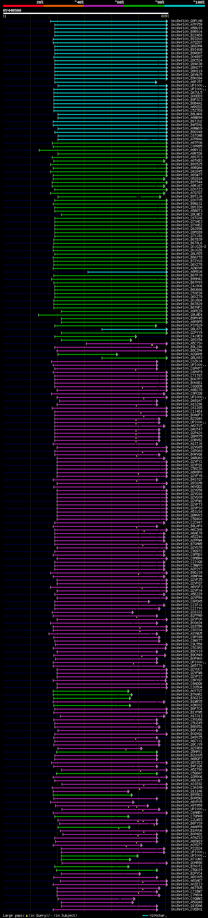Select hit UniRef100_Q8L871

[x=187, y=329]
